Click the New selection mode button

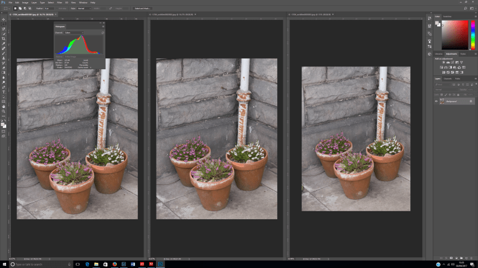(x=15, y=9)
